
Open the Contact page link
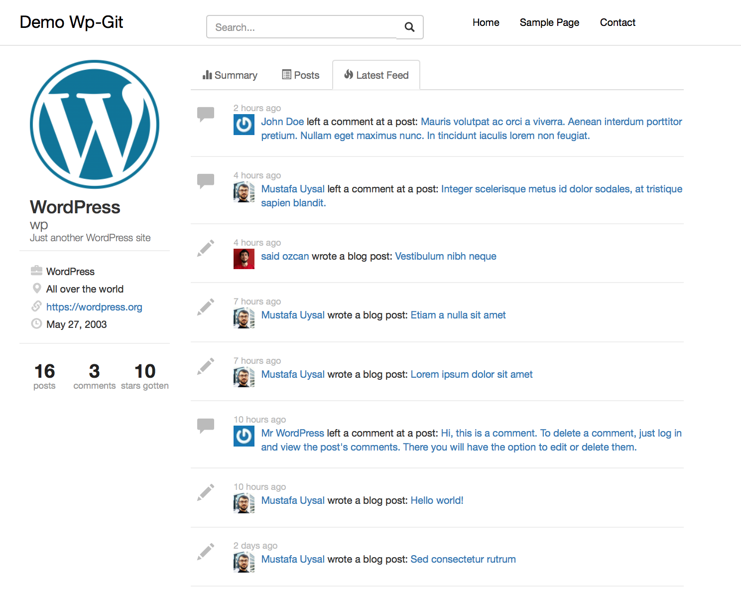click(617, 22)
